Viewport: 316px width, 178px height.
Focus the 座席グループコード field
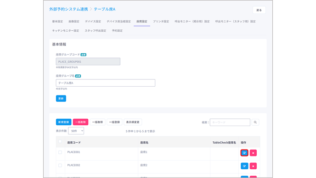pyautogui.click(x=88, y=61)
